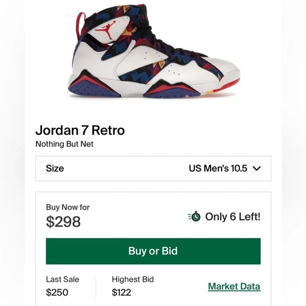Click the Jordan 7 Retro product title
Viewport: 306px width, 306px height.
pyautogui.click(x=80, y=130)
